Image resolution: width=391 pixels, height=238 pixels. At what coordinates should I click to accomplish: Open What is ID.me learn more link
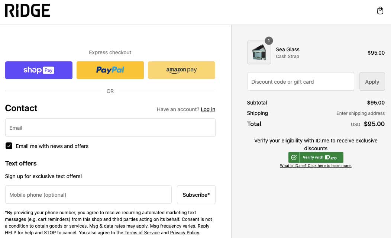coord(316,165)
